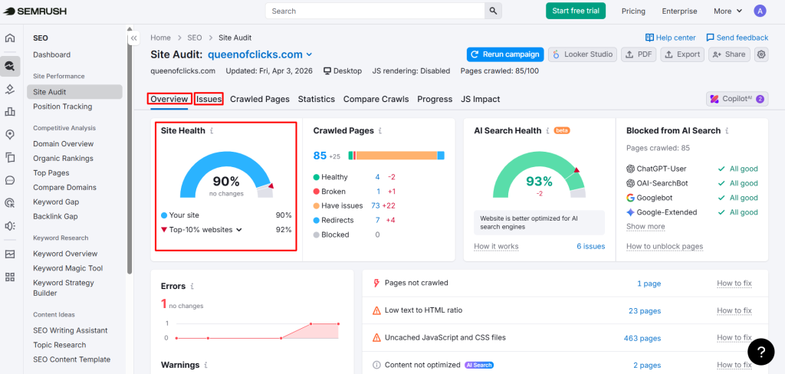Click the Errors info icon
Image resolution: width=785 pixels, height=374 pixels.
192,287
